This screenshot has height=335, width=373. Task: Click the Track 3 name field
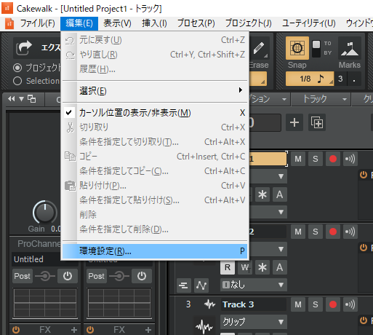(253, 304)
